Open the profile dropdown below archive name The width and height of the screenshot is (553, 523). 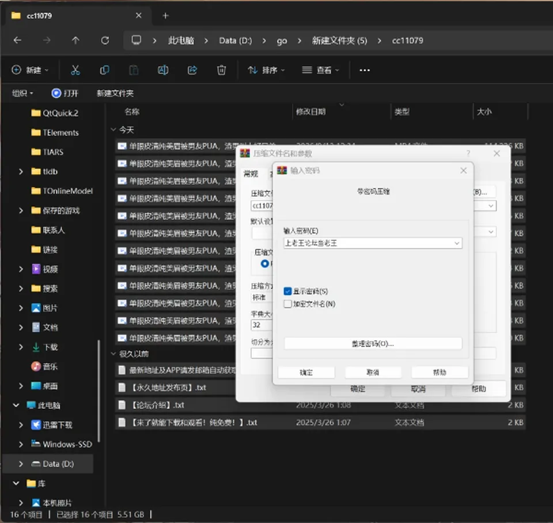click(491, 232)
